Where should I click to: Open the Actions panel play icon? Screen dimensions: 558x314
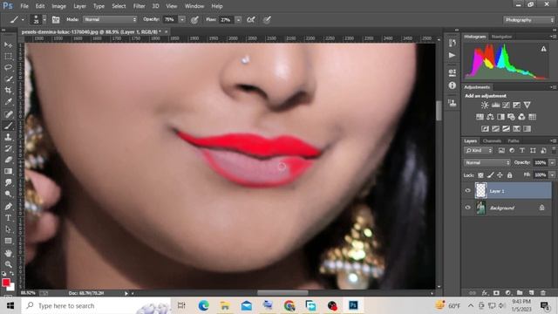(452, 56)
